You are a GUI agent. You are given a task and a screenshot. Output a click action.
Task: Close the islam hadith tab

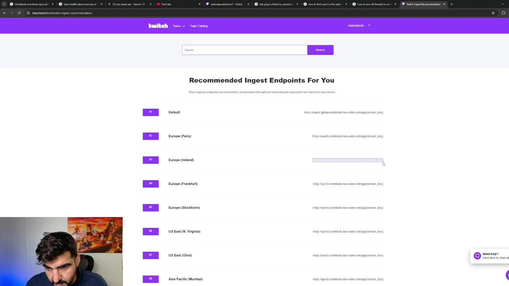pyautogui.click(x=101, y=4)
